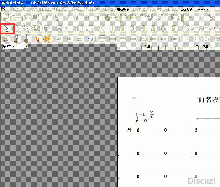Click the pause playback button
The width and height of the screenshot is (220, 187).
(x=67, y=18)
